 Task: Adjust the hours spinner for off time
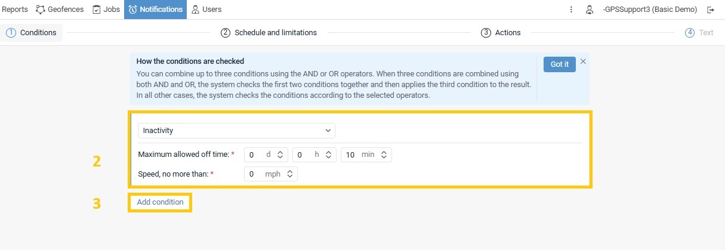coord(328,155)
